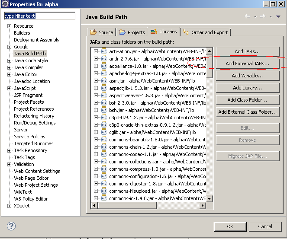The height and width of the screenshot is (239, 287).
Task: Open back history dropdown arrow
Action: click(x=255, y=17)
